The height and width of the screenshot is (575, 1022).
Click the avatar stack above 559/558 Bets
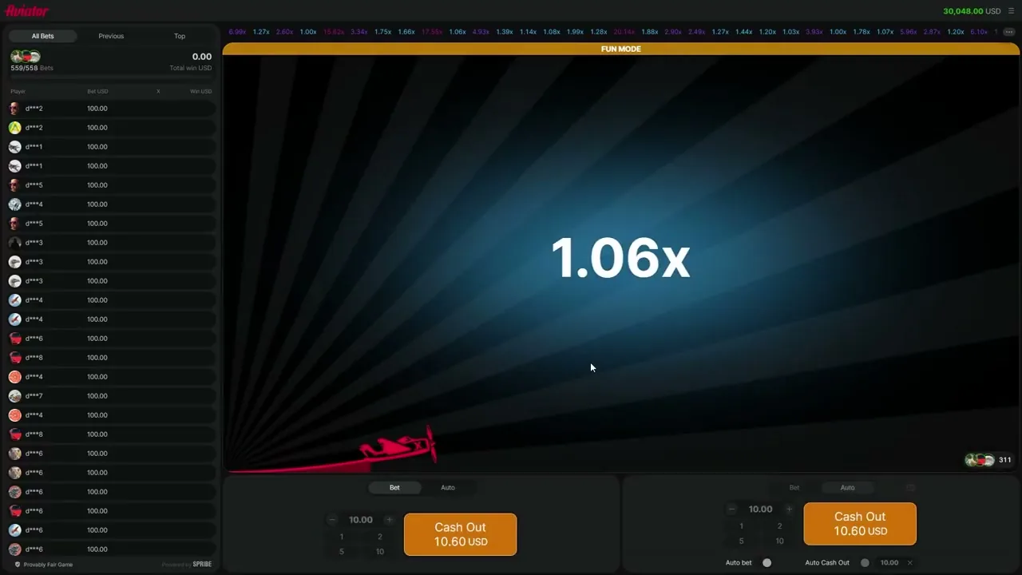(26, 57)
